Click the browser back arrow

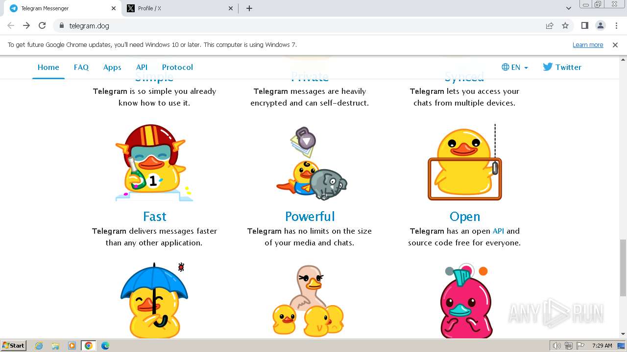pyautogui.click(x=11, y=25)
